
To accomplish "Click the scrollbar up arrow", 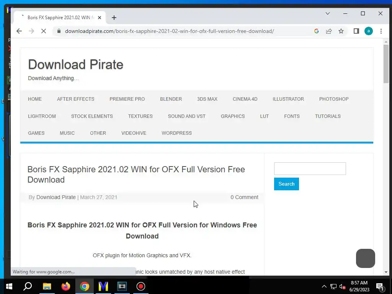I will 386,42.
